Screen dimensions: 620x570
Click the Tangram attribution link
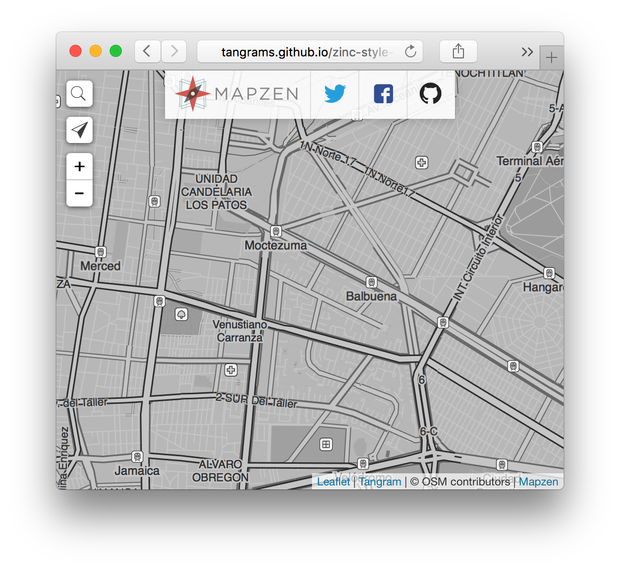pyautogui.click(x=380, y=482)
